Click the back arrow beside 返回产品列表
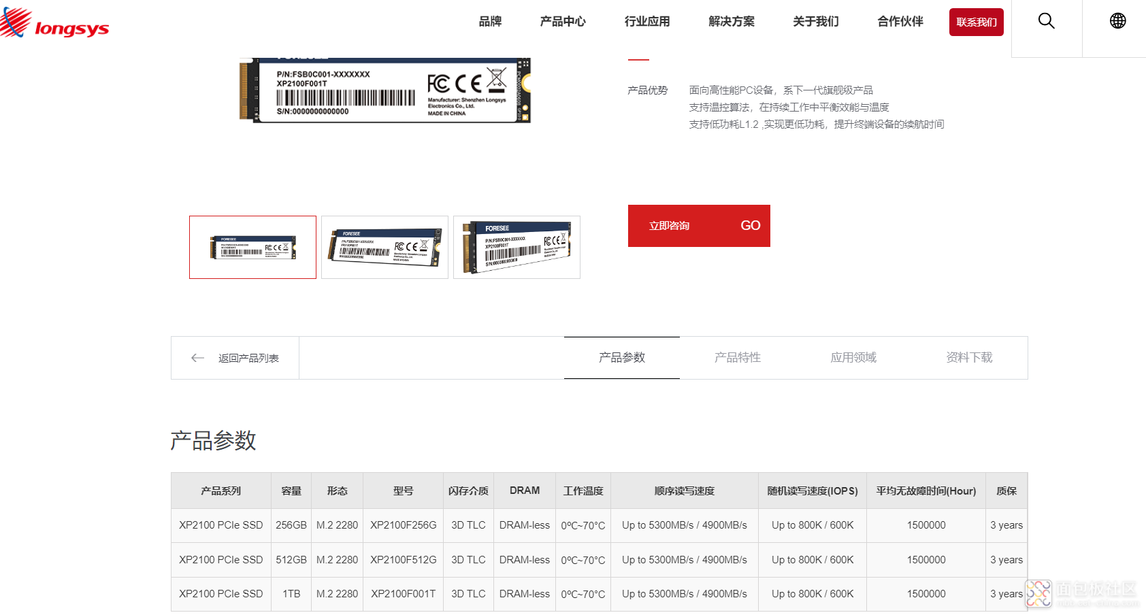Screen dimensions: 1146x615 pyautogui.click(x=198, y=358)
